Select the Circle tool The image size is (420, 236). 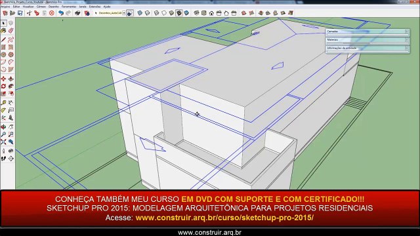3,54
